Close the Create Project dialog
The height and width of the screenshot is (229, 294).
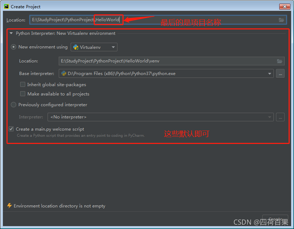click(x=285, y=6)
